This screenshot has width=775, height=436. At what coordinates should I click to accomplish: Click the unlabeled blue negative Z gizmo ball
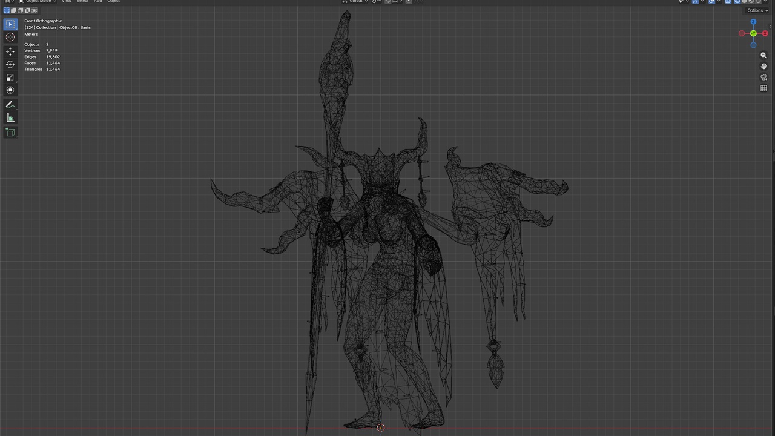tap(753, 45)
